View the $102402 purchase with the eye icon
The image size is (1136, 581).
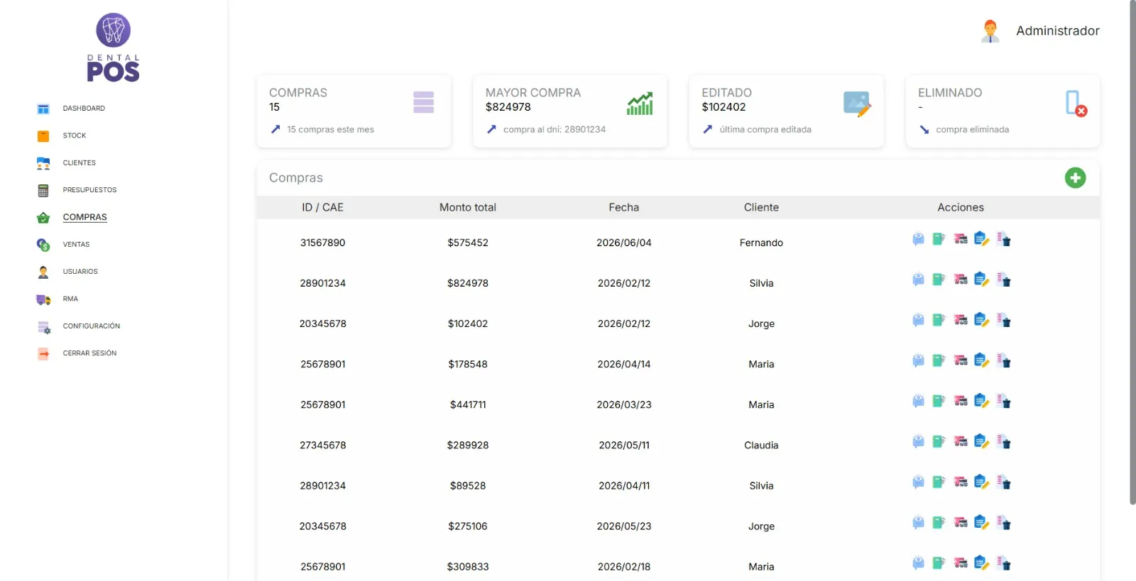[918, 320]
